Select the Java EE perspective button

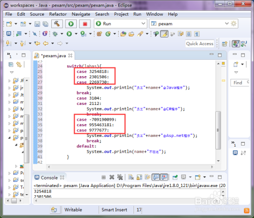click(x=236, y=44)
